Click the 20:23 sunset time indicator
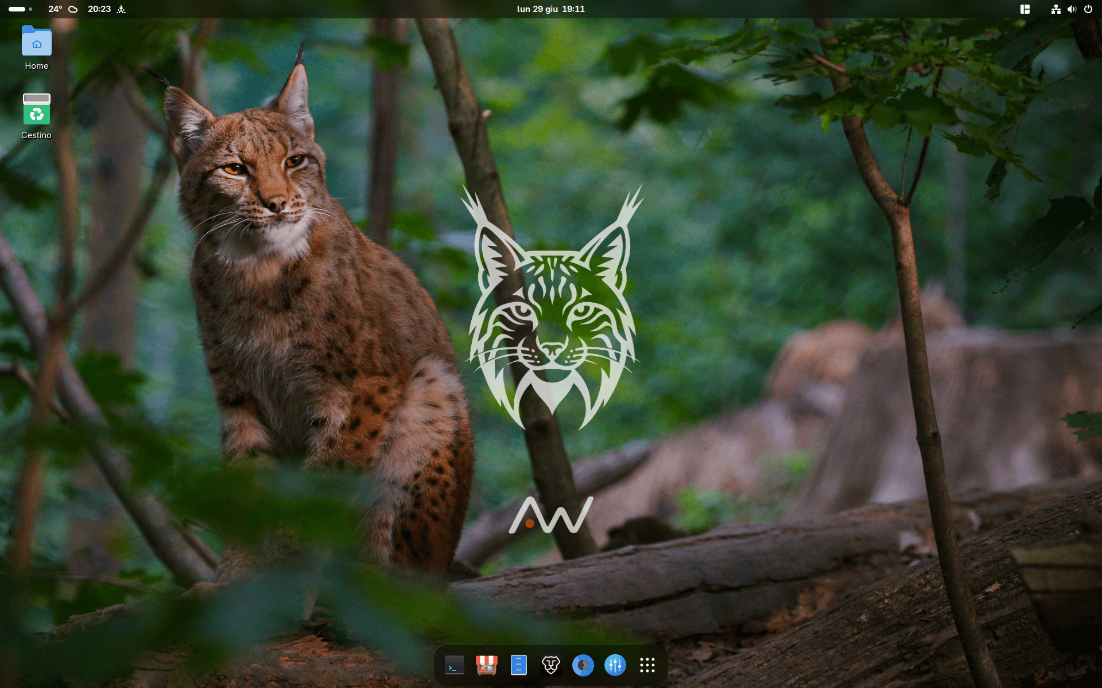This screenshot has height=688, width=1102. click(106, 9)
